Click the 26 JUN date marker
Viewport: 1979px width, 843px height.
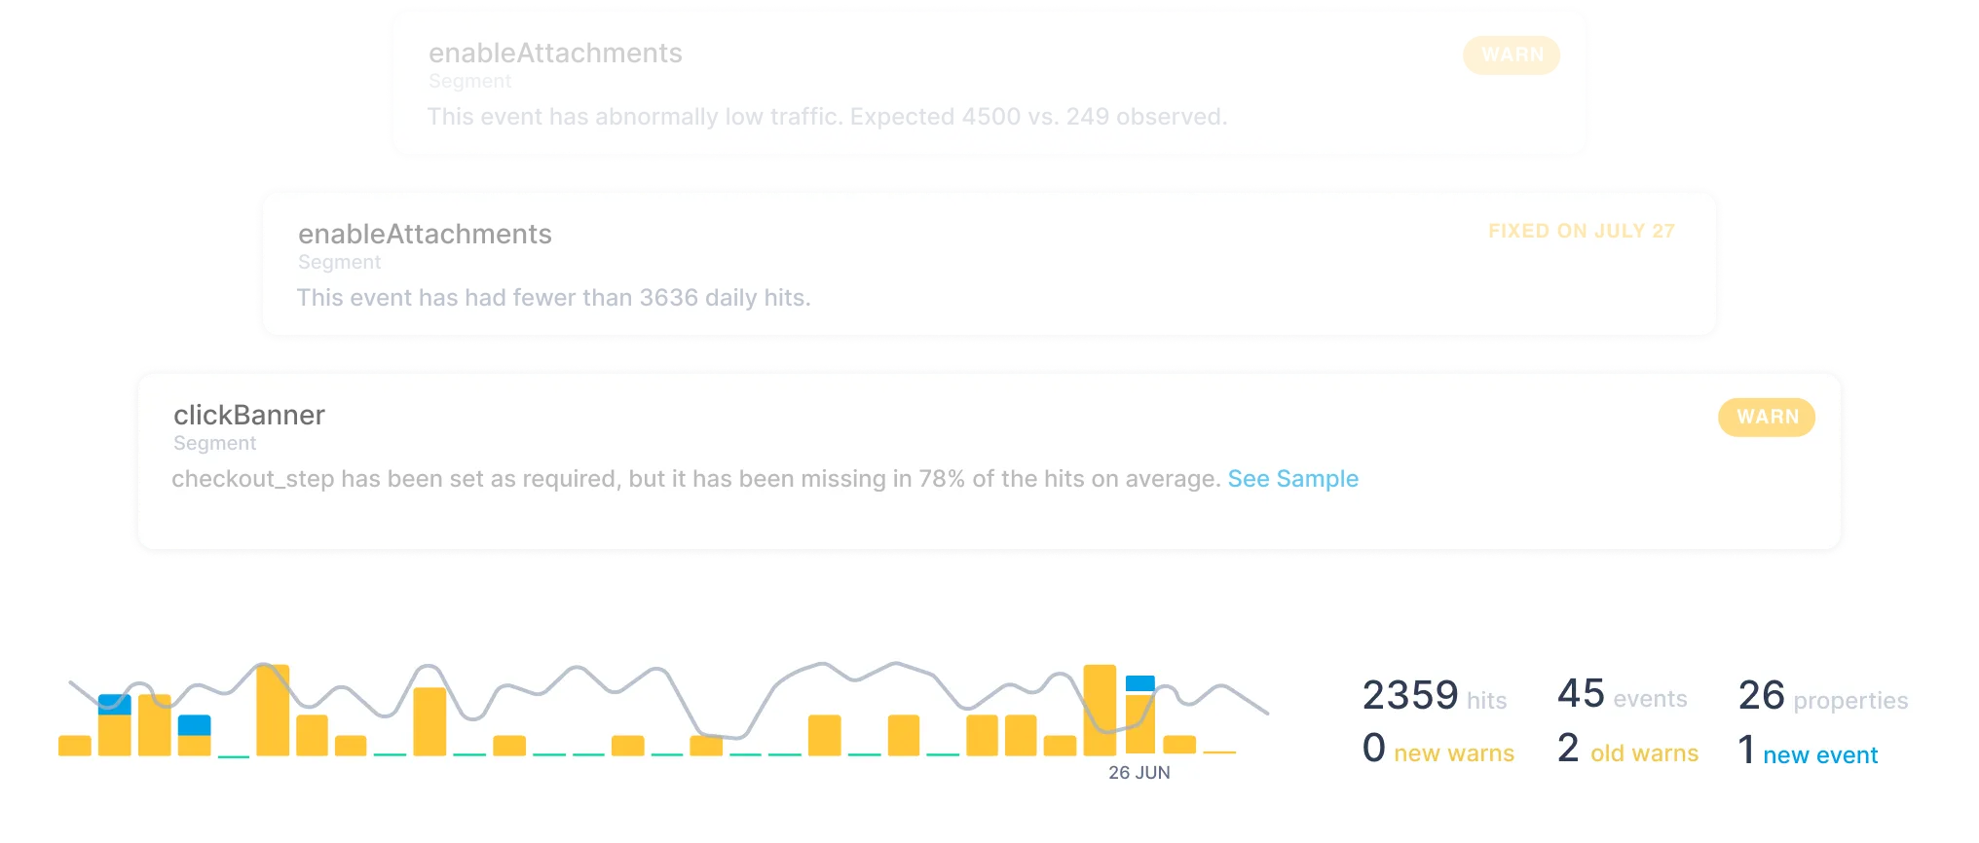coord(1139,772)
